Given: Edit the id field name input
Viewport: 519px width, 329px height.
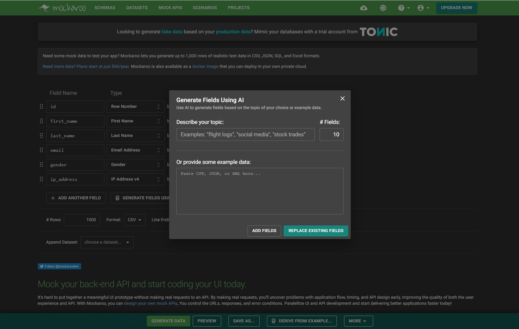Looking at the screenshot, I should (75, 107).
